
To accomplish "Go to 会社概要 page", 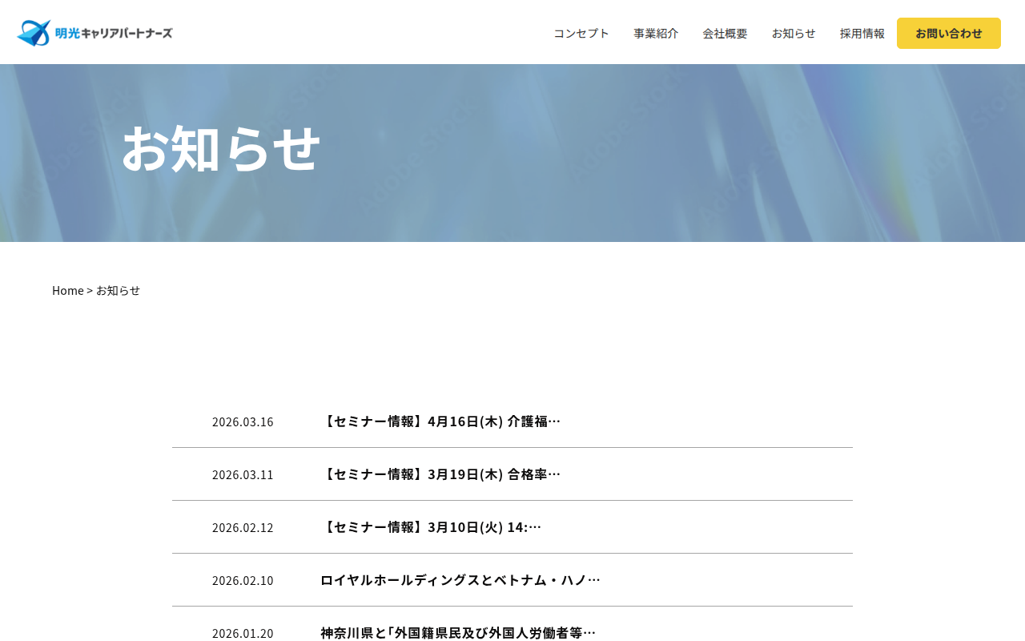I will coord(725,33).
